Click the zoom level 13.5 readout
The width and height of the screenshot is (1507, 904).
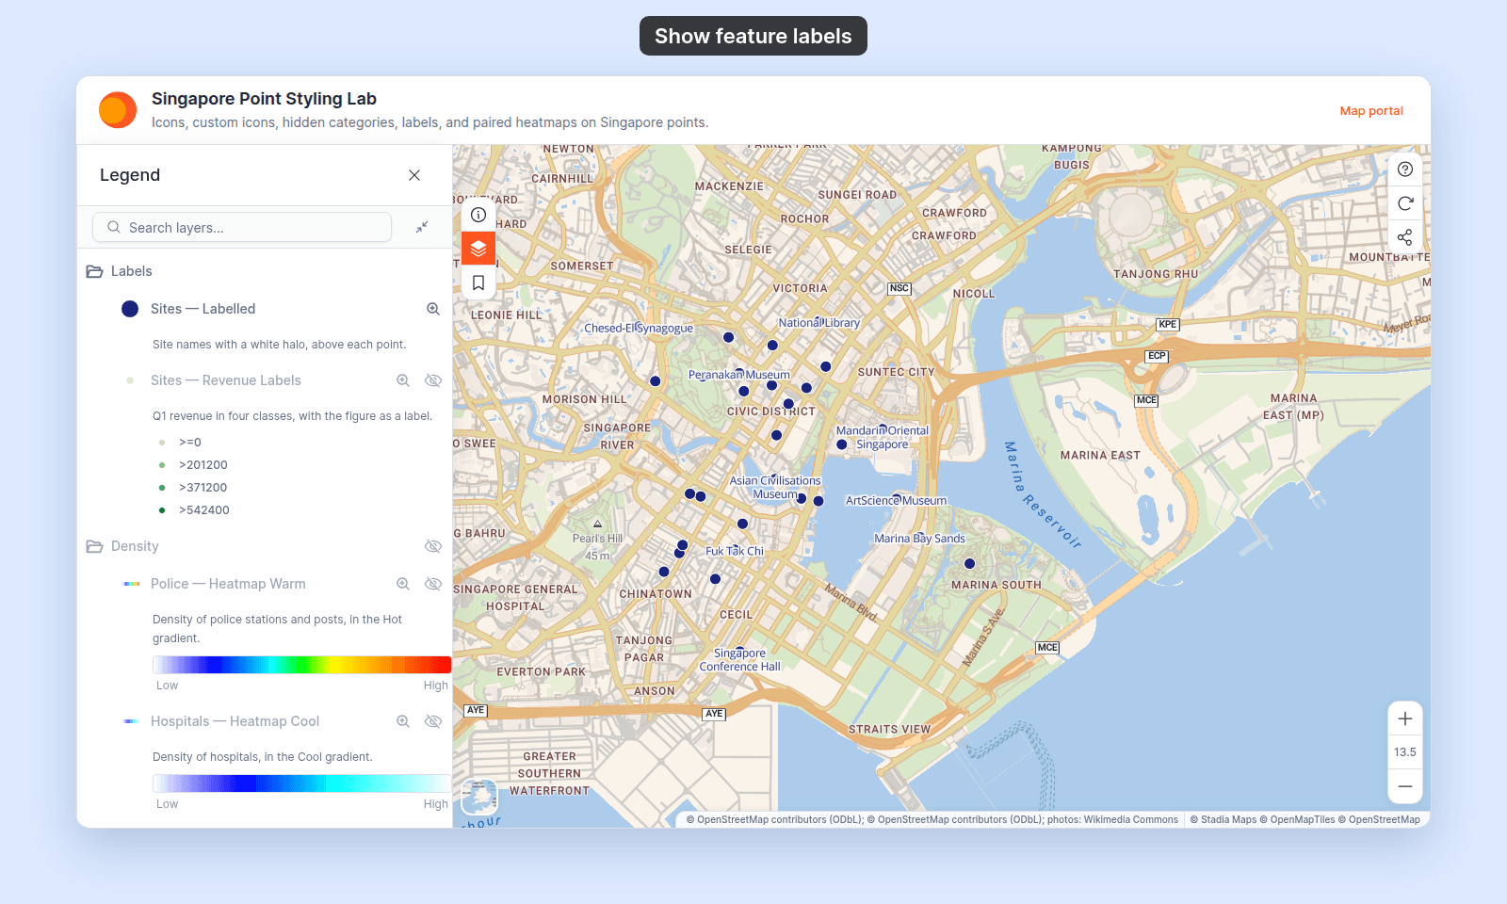pyautogui.click(x=1405, y=752)
